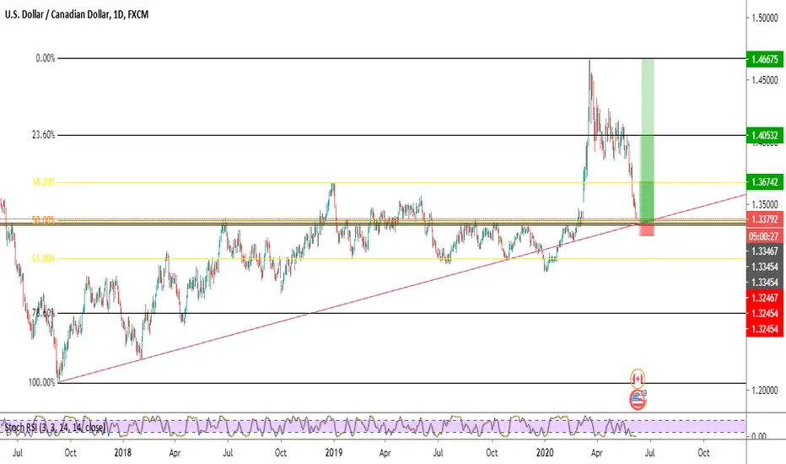Screen dimensions: 786x464
Task: Select the green 1.36742 price tag
Action: pos(764,182)
